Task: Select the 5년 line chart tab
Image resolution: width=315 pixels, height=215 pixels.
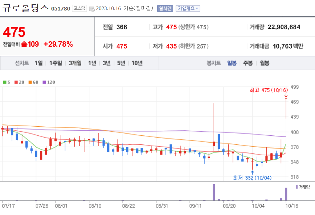Action: (121, 63)
